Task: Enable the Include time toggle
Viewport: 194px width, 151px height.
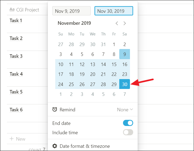Action: [x=128, y=132]
